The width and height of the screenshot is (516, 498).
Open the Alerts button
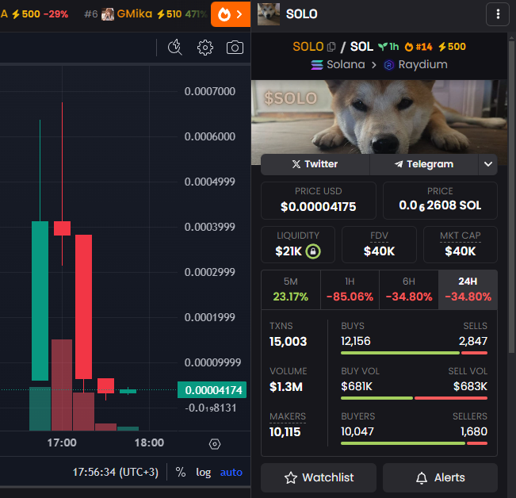pos(440,477)
